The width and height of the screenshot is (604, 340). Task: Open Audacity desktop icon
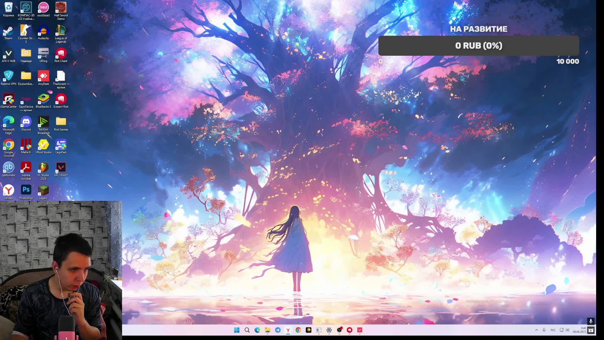[43, 32]
